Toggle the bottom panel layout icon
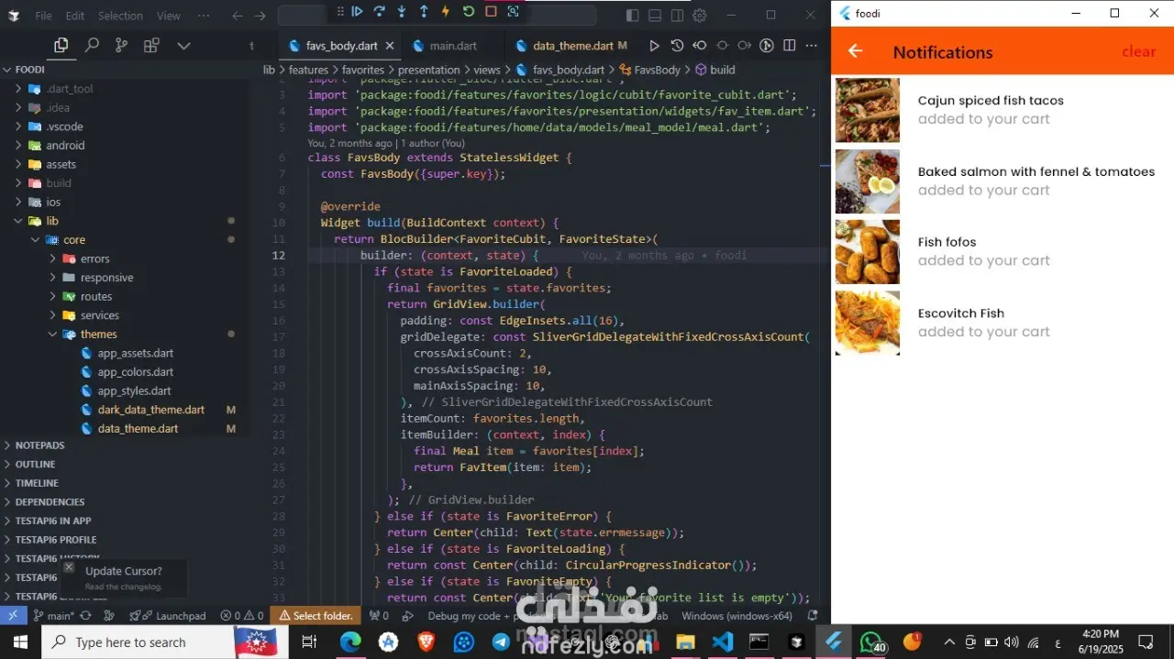The width and height of the screenshot is (1174, 659). point(655,16)
